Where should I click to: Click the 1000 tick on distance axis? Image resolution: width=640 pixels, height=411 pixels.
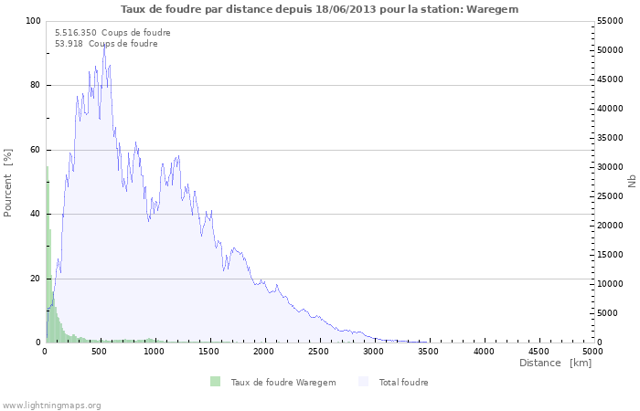(154, 351)
